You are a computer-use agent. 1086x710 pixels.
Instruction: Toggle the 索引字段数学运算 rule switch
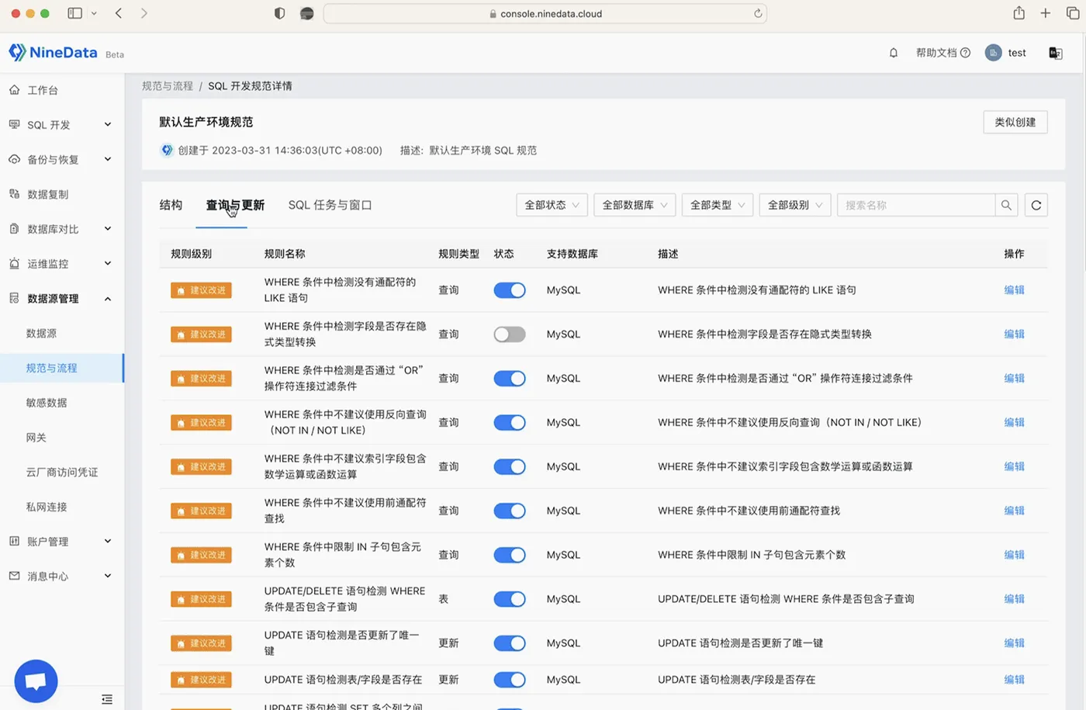510,467
